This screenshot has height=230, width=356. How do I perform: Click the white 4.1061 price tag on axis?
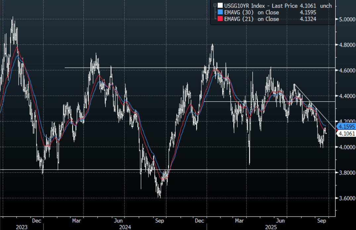coord(346,133)
